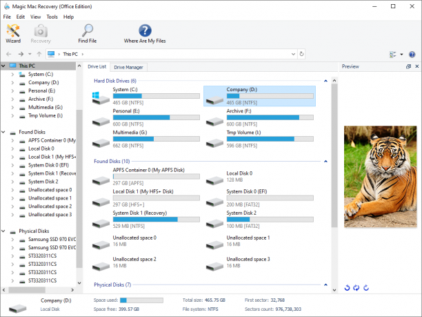The image size is (422, 317).
Task: Open the View menu
Action: pos(36,17)
